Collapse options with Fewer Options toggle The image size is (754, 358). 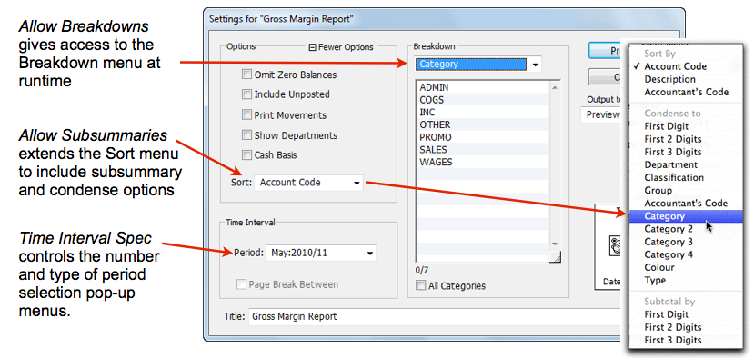coord(341,47)
